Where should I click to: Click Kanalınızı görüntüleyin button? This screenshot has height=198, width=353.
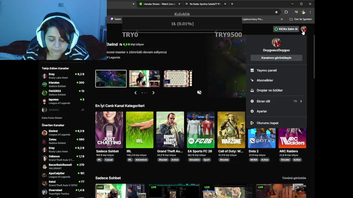276,58
